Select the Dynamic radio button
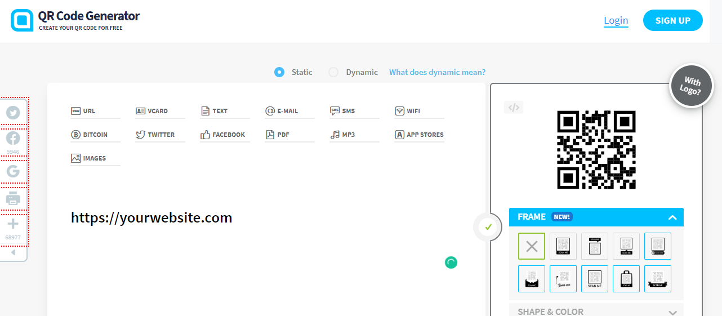The height and width of the screenshot is (316, 722). click(x=333, y=72)
